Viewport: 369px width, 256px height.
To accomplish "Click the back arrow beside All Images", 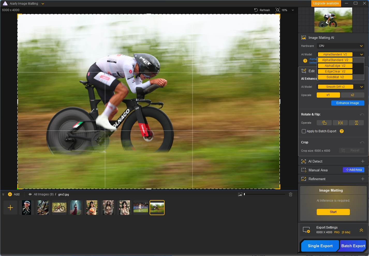I will pyautogui.click(x=30, y=194).
